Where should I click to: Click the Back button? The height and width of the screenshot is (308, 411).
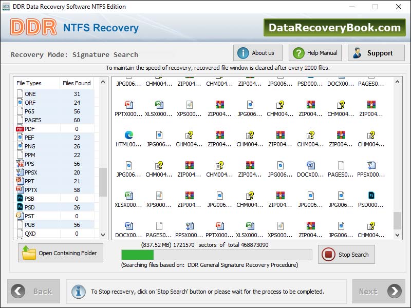tap(34, 291)
